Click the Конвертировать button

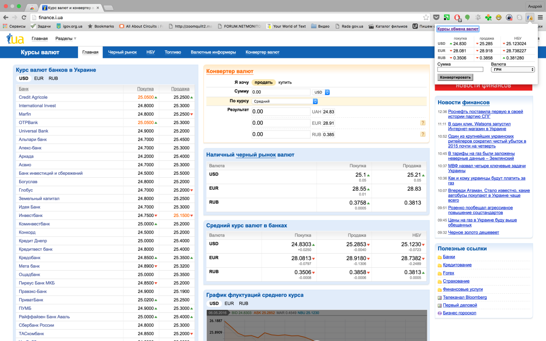pos(455,78)
